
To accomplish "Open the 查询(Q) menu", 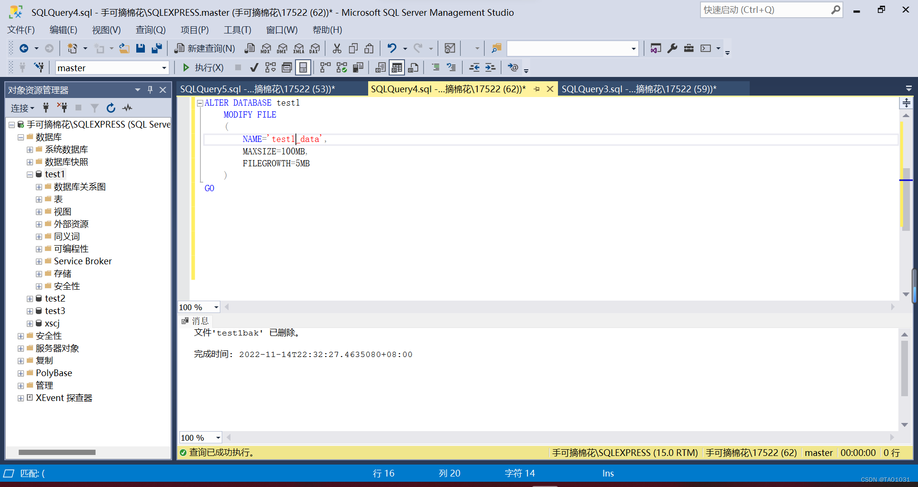I will (x=151, y=30).
